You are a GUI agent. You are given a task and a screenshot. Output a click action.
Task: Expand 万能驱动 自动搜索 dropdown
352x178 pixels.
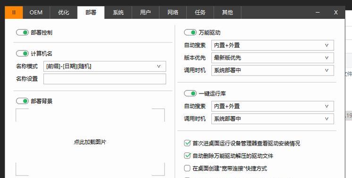273,45
